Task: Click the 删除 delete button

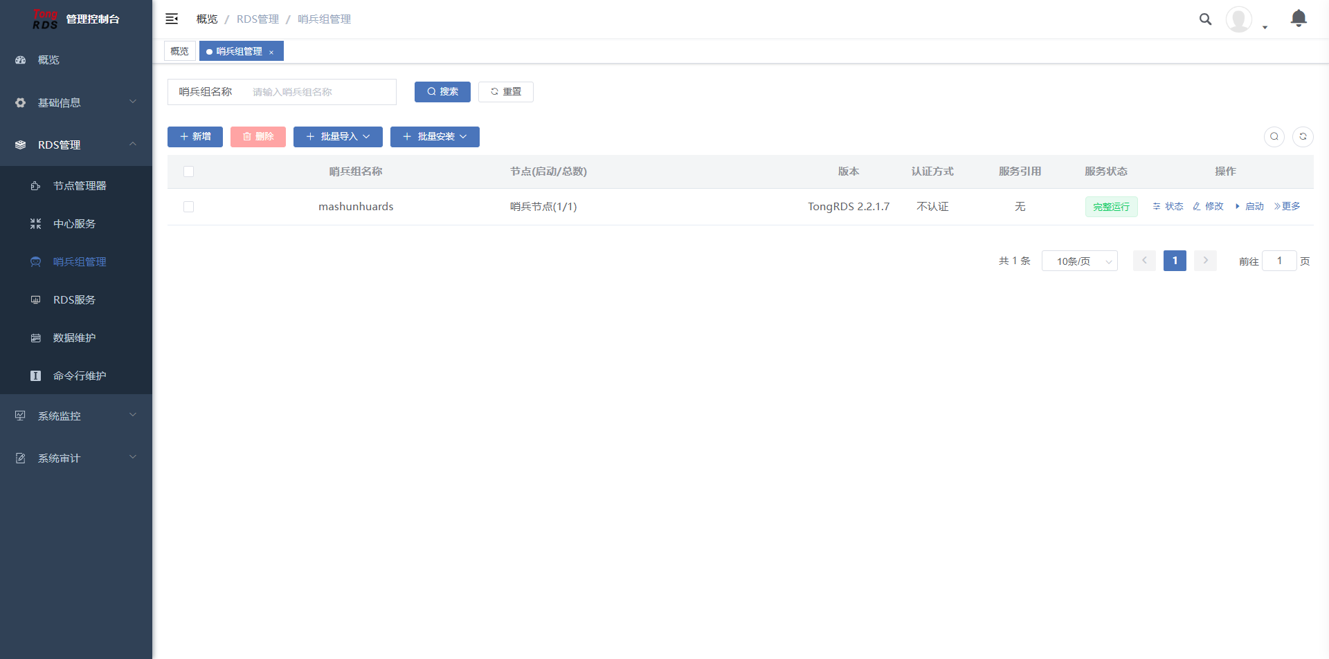Action: (x=258, y=137)
